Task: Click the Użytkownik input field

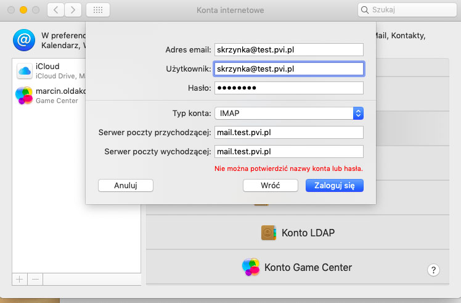Action: [289, 69]
